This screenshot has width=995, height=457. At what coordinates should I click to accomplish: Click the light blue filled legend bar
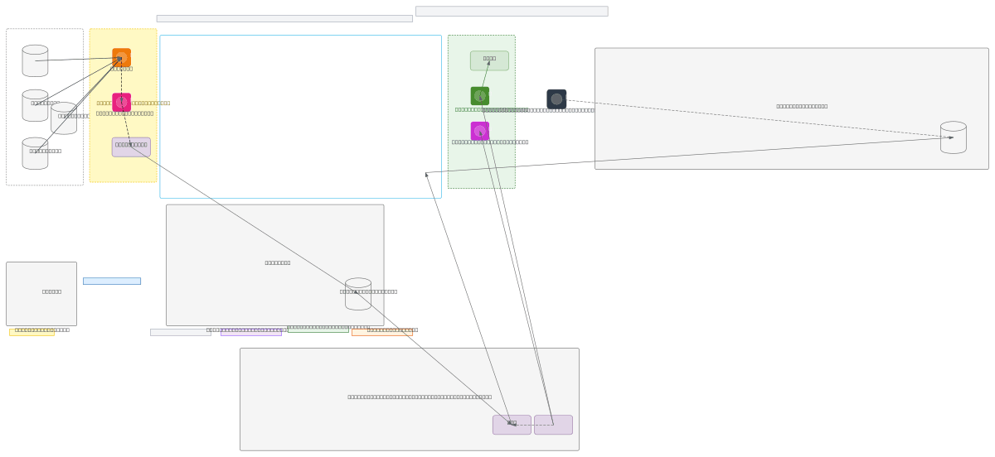111,281
